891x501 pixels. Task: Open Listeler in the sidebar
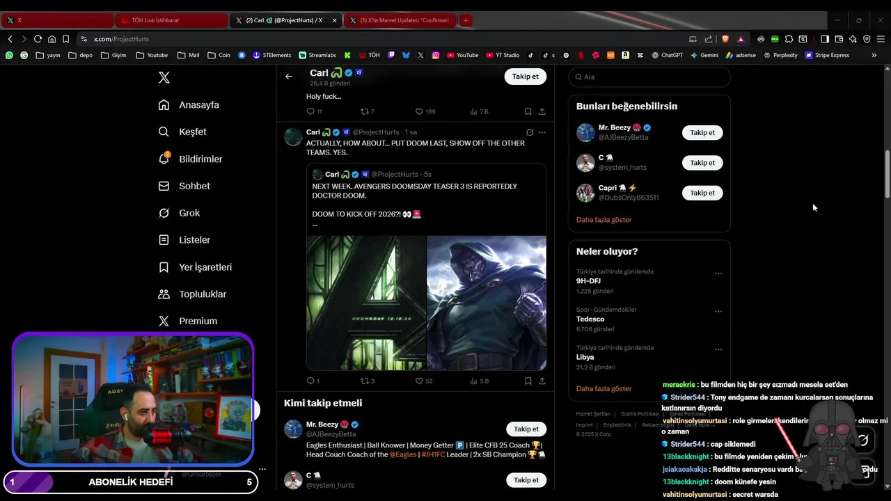tap(184, 240)
